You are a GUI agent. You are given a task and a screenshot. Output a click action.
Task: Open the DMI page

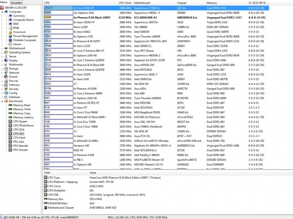click(16, 24)
